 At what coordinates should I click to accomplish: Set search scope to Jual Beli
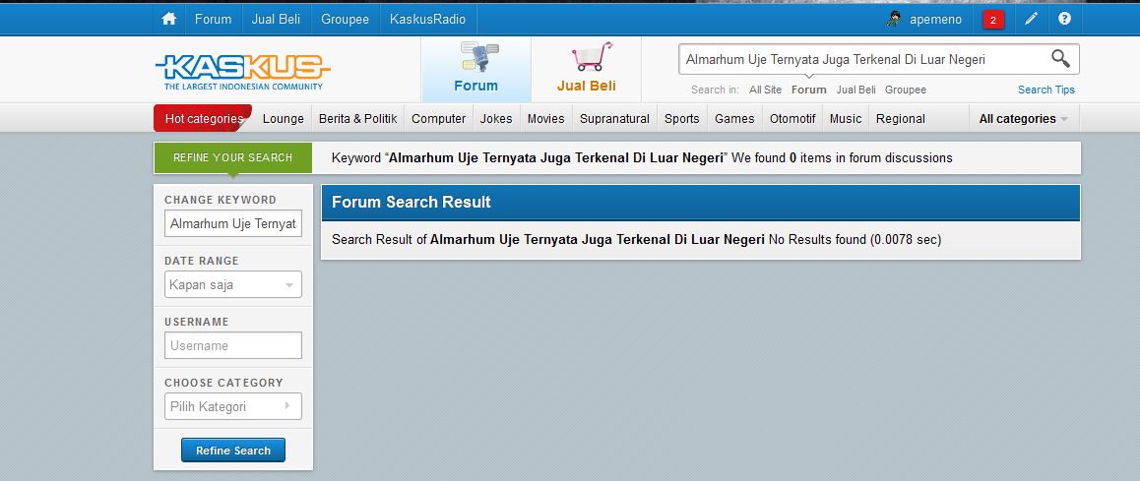(855, 90)
